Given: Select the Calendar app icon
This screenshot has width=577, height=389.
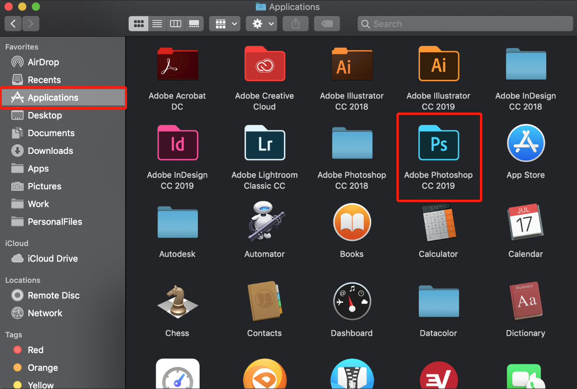Looking at the screenshot, I should (x=526, y=222).
